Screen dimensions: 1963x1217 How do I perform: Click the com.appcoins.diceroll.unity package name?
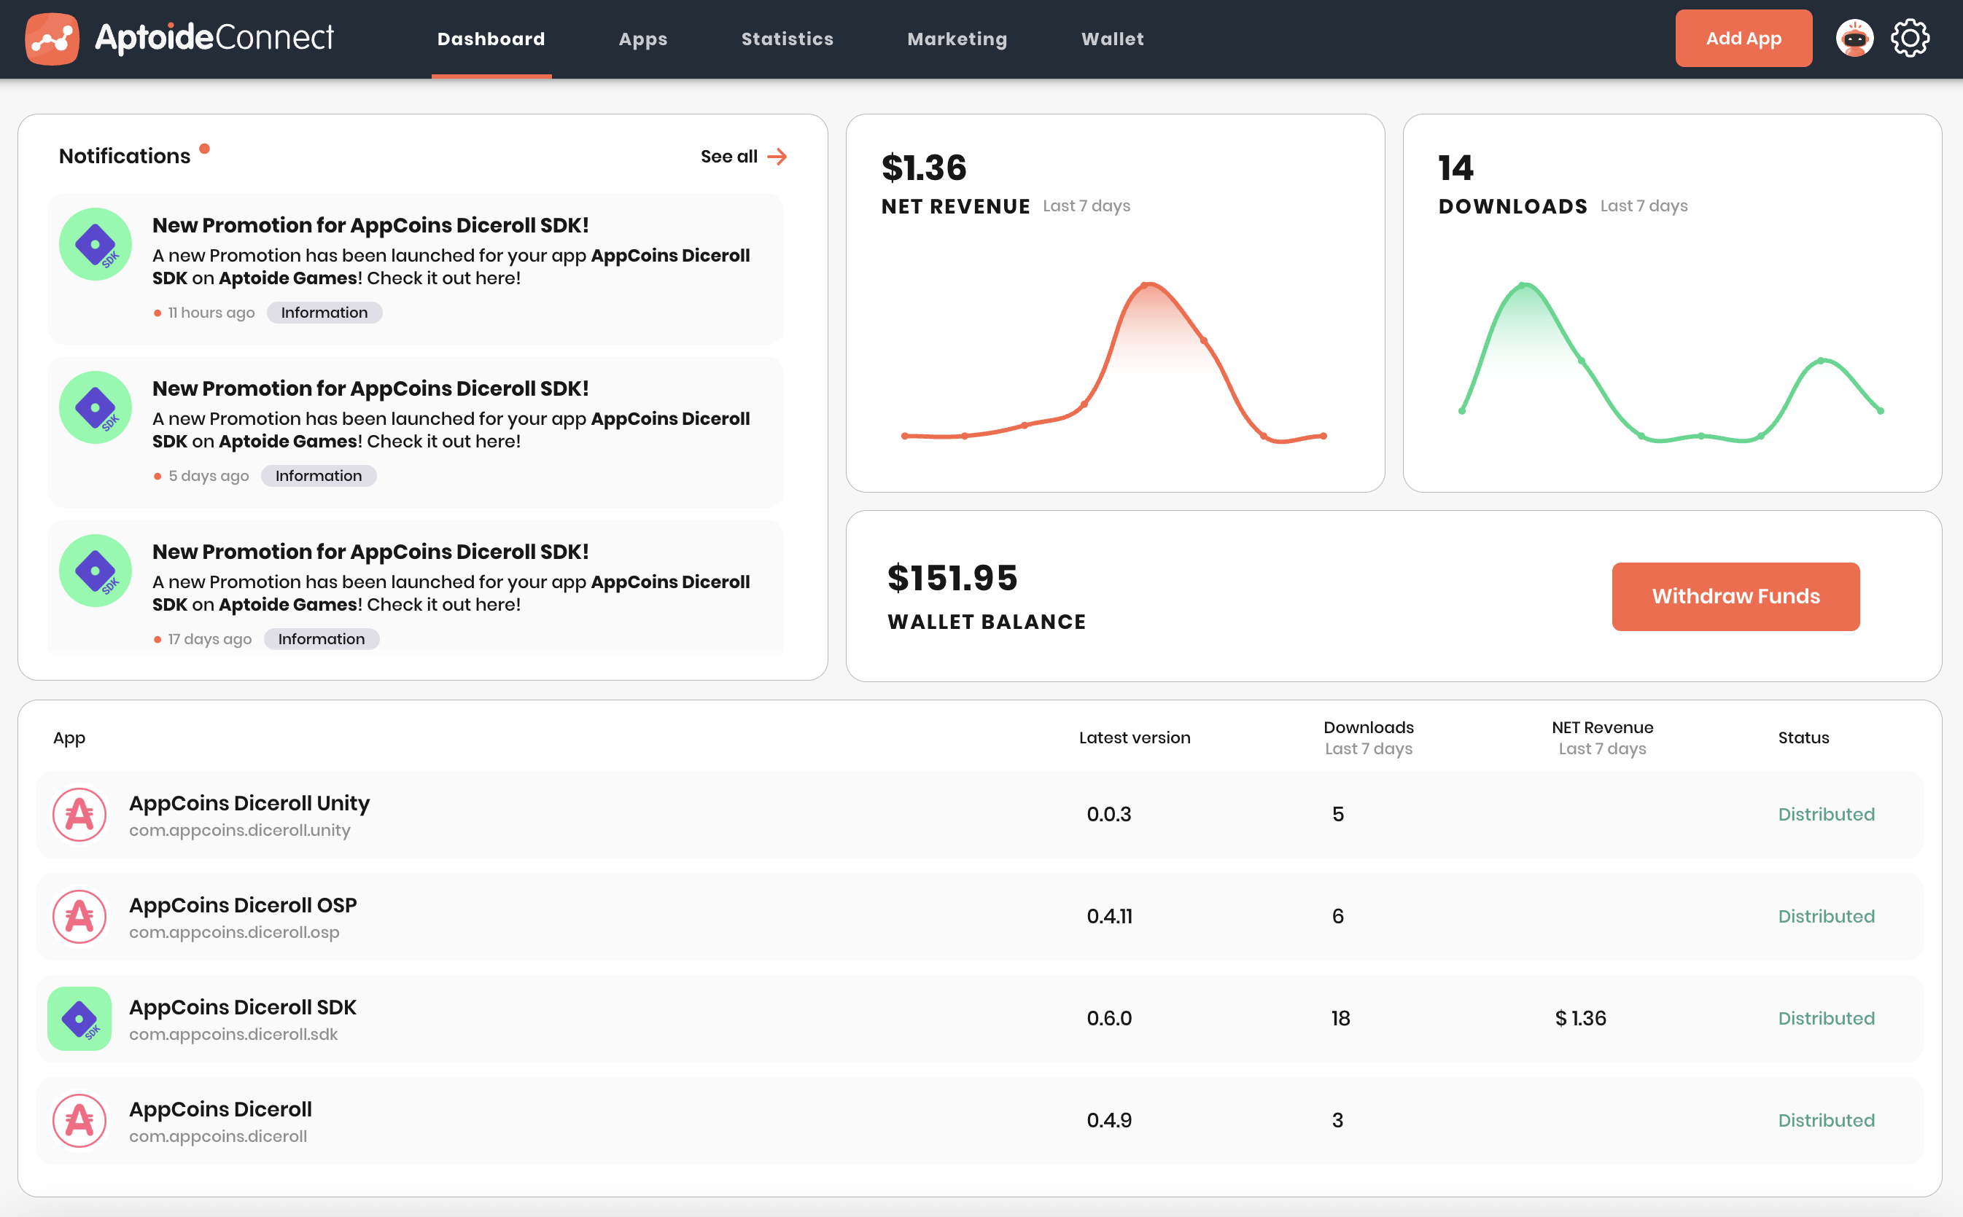(x=239, y=830)
